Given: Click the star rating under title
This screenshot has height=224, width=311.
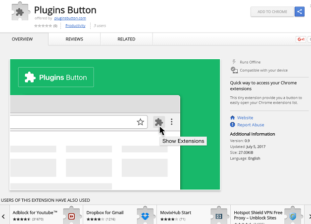Looking at the screenshot, I should (x=43, y=26).
